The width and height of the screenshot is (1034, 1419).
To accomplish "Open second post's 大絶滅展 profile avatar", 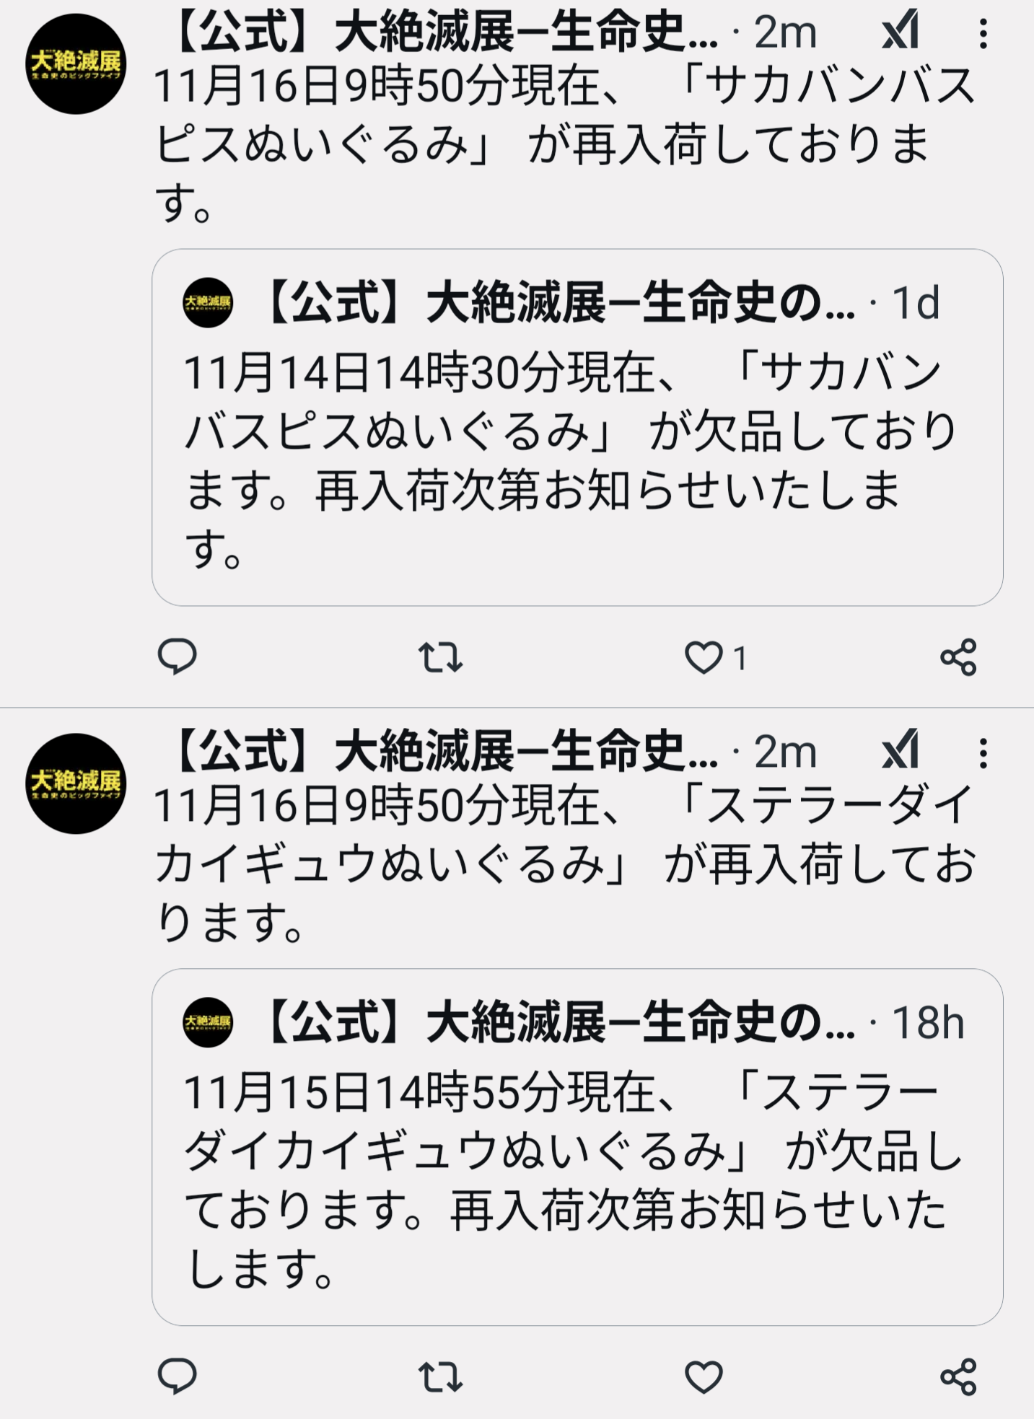I will (76, 783).
